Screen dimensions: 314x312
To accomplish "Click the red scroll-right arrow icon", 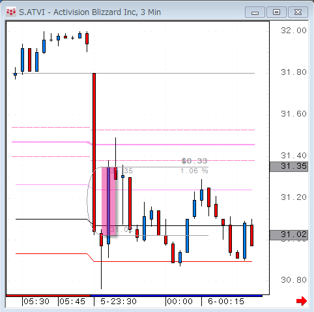I will (x=302, y=301).
